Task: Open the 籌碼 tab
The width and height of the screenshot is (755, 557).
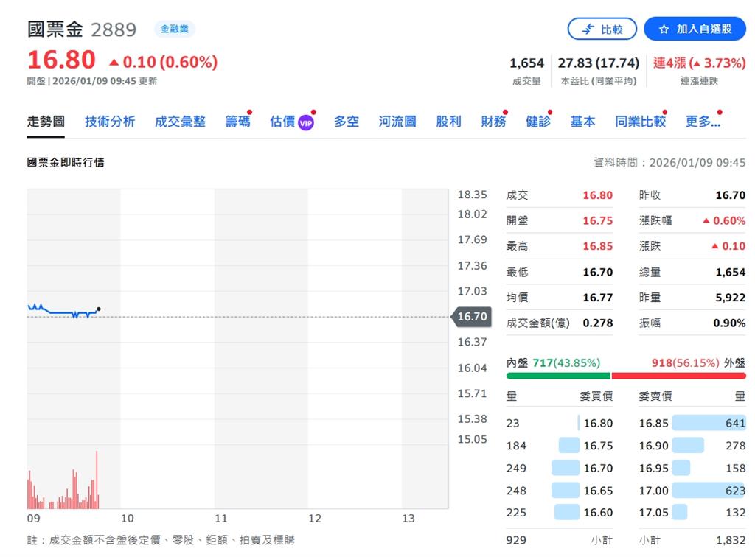Action: tap(237, 121)
